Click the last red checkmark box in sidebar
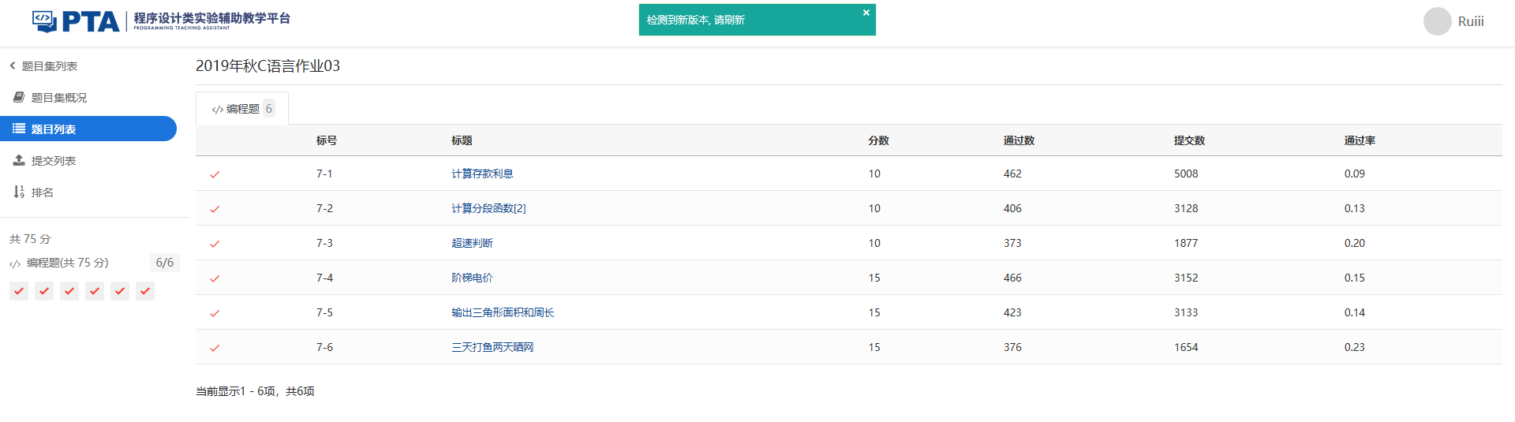The image size is (1515, 422). click(x=145, y=291)
